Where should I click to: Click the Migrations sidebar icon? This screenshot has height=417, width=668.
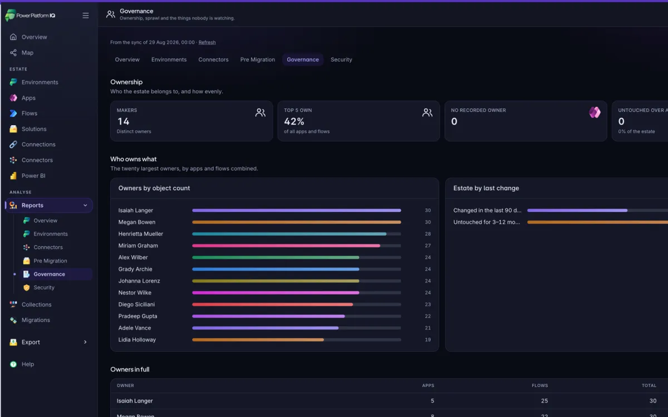coord(13,320)
